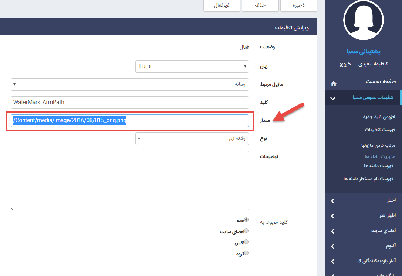Click the حذف delete button
Image resolution: width=402 pixels, height=276 pixels.
[260, 6]
